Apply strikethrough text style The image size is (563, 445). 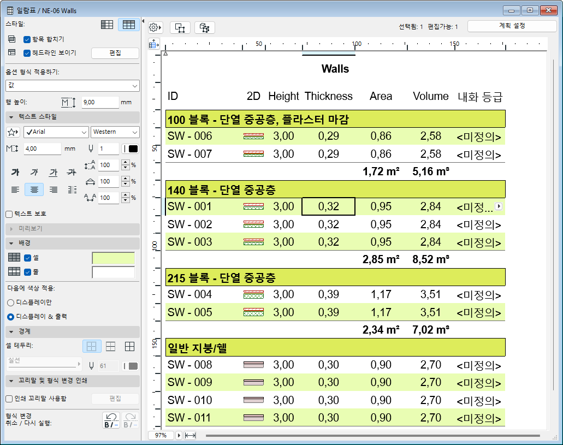tap(72, 172)
